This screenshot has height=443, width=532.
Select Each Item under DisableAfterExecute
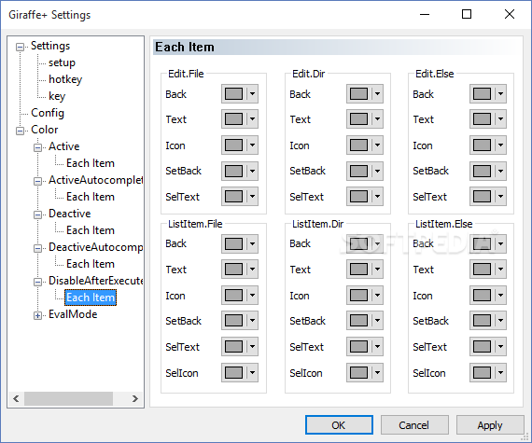point(91,298)
